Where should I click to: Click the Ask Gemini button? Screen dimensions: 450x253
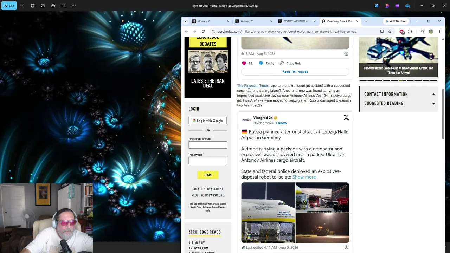click(396, 21)
